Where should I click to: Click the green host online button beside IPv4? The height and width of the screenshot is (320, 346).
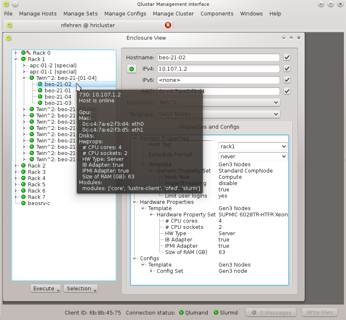point(132,69)
